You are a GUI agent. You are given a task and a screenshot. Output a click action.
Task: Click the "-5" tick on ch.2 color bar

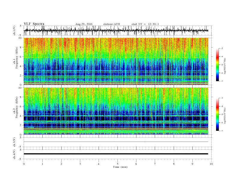[x=222, y=115]
